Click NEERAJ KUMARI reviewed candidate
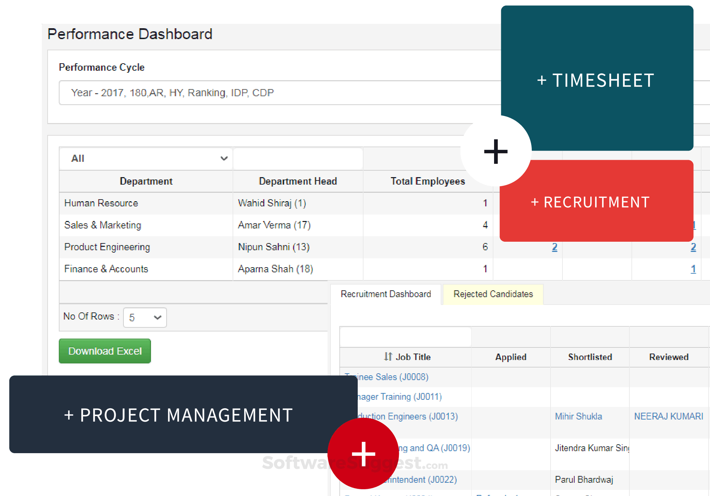The height and width of the screenshot is (496, 710). (669, 416)
